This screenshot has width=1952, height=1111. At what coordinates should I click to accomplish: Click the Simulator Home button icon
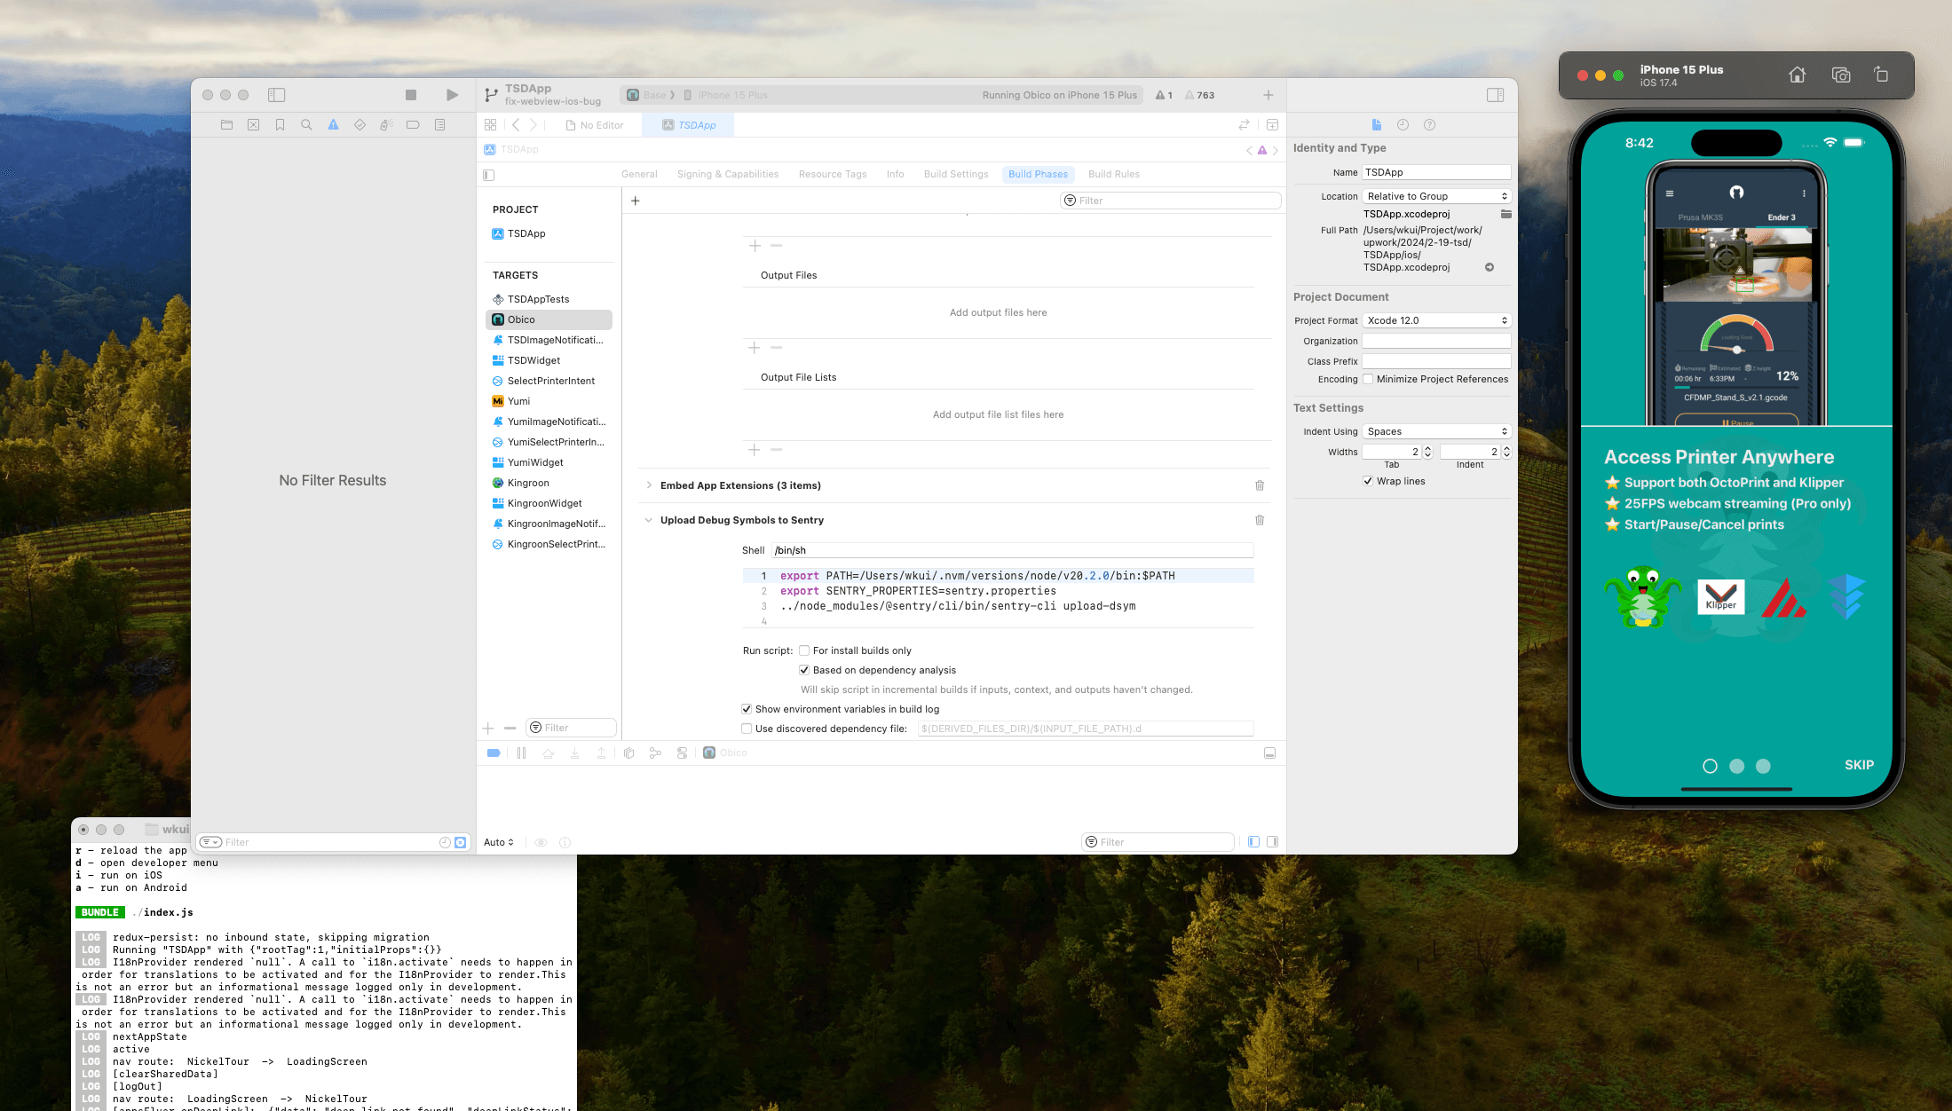coord(1798,75)
